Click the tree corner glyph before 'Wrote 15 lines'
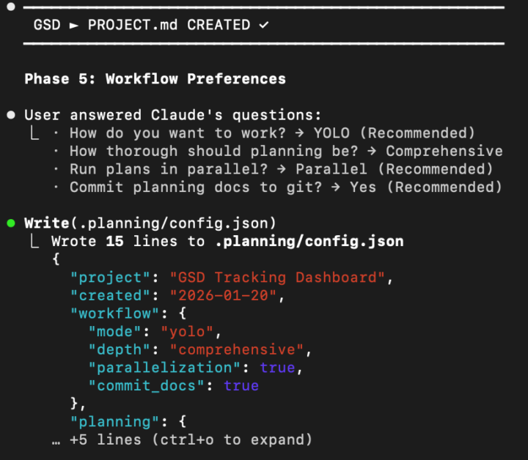The height and width of the screenshot is (460, 528). coord(33,241)
